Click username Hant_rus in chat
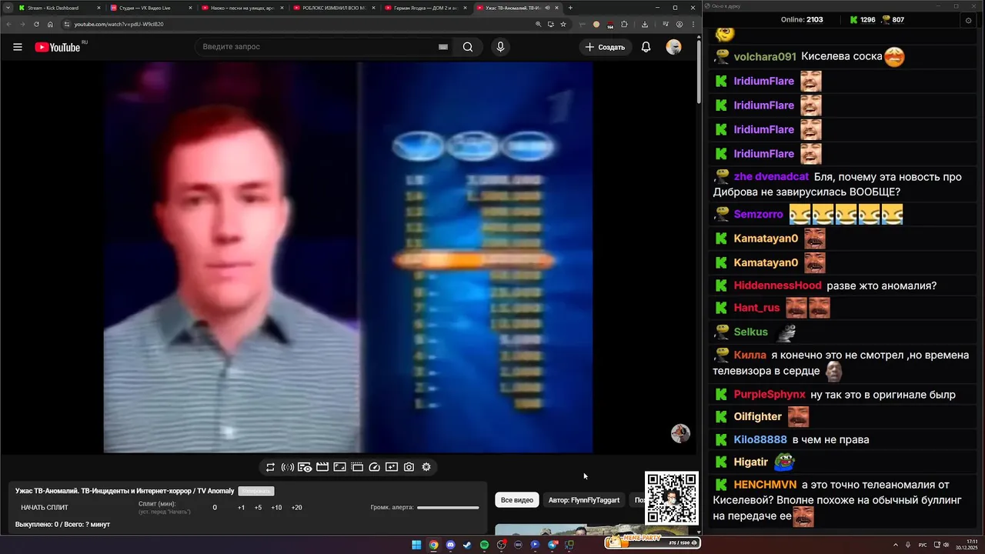The image size is (985, 554). [756, 308]
